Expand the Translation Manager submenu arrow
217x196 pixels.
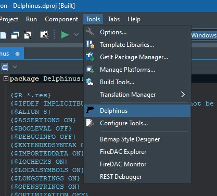pos(183,95)
